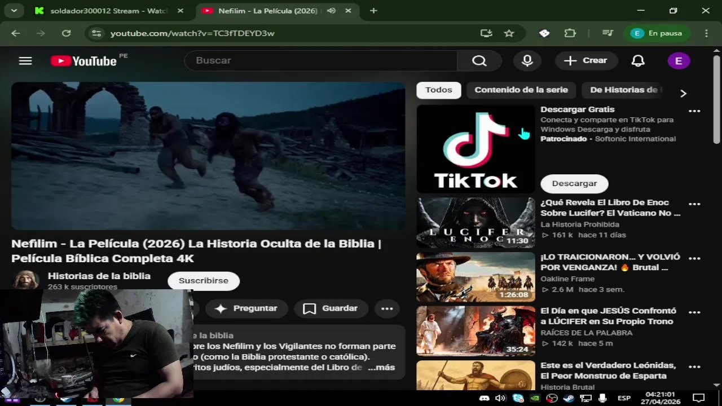The height and width of the screenshot is (406, 722).
Task: Open a new browser tab
Action: pyautogui.click(x=373, y=11)
